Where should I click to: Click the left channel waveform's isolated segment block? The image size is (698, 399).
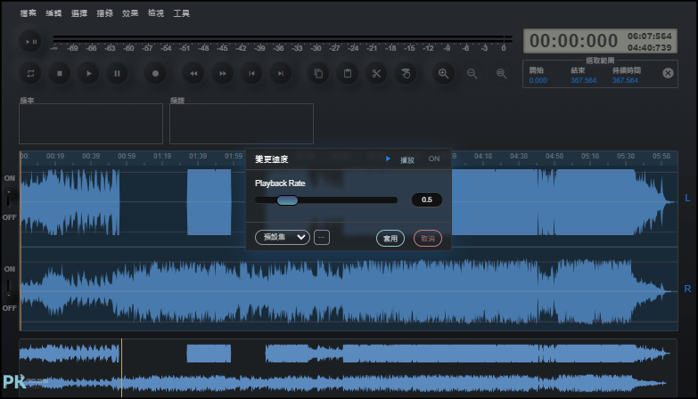(x=209, y=202)
